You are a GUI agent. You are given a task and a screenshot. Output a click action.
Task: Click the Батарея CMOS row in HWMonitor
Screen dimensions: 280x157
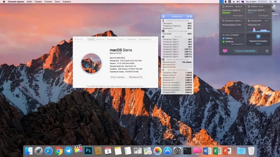pos(177,92)
